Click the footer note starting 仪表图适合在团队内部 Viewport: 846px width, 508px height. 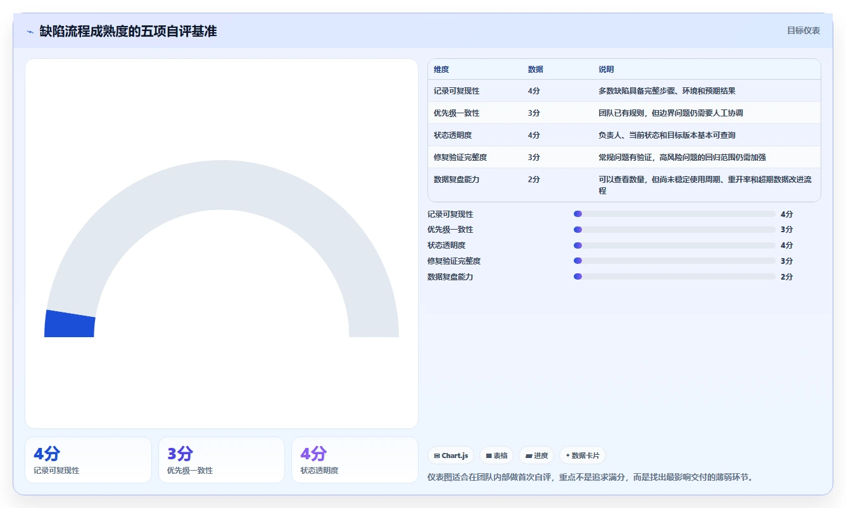pos(591,477)
